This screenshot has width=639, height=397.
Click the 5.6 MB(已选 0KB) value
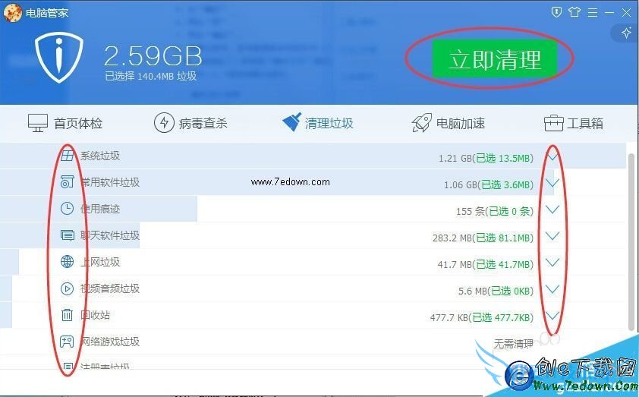(x=496, y=291)
